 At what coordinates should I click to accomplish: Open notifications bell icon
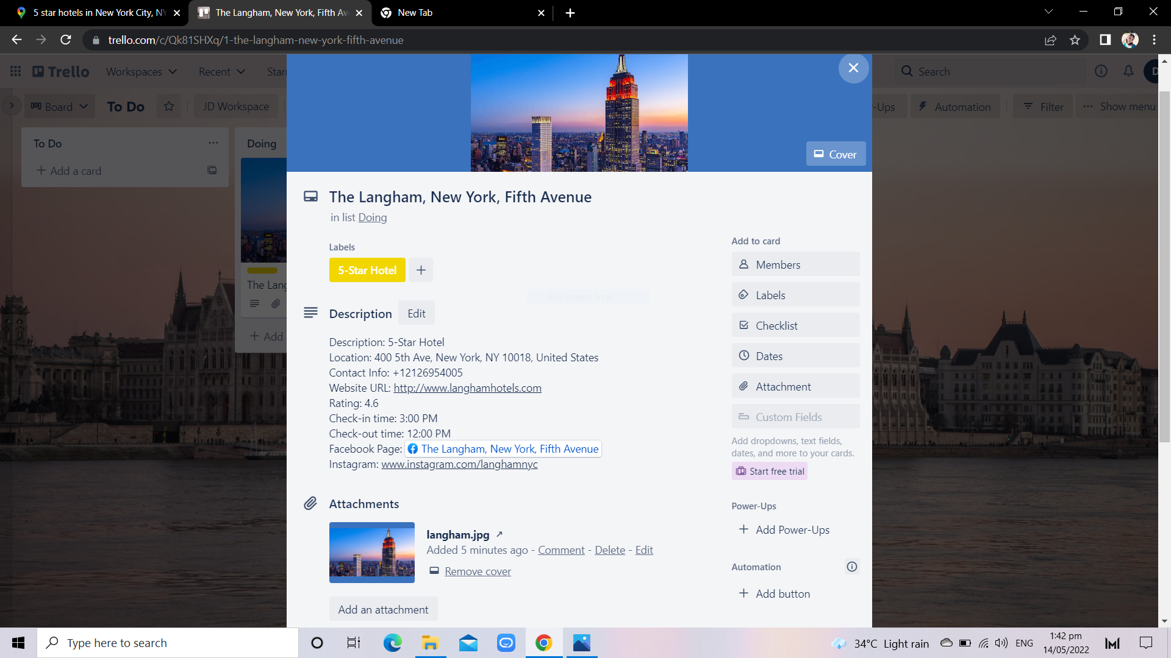coord(1128,71)
